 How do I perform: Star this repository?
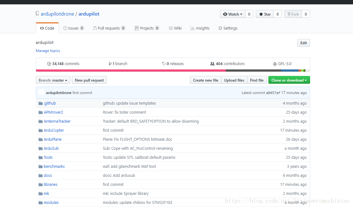(265, 14)
